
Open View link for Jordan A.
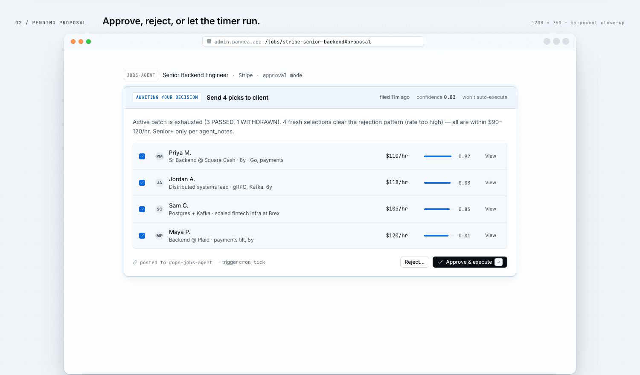(491, 182)
